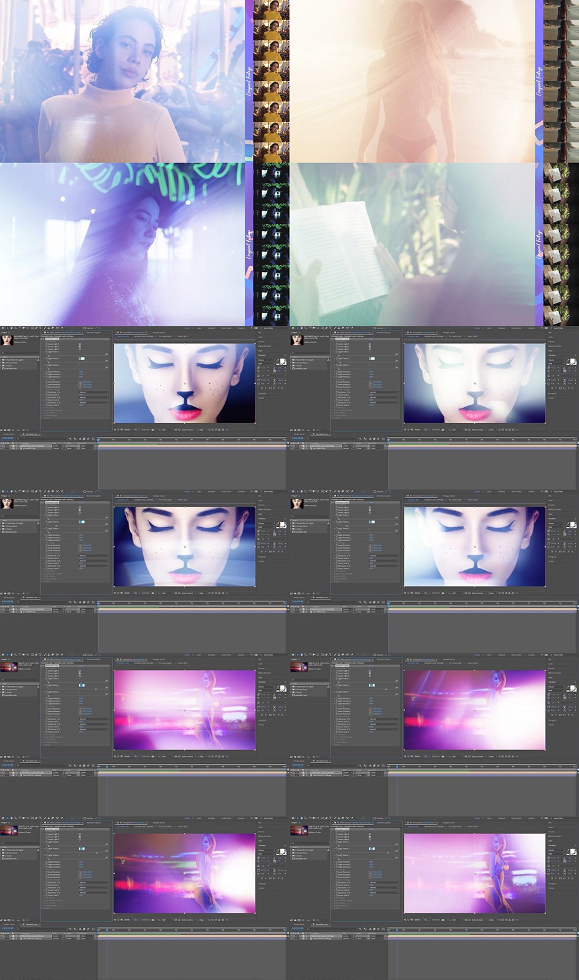Click Light Texture 2 swatch, first cat-face window

(x=81, y=358)
